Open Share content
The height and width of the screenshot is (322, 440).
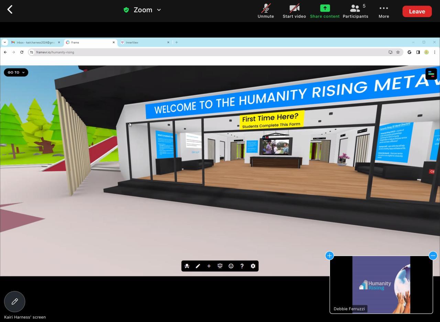tap(324, 11)
